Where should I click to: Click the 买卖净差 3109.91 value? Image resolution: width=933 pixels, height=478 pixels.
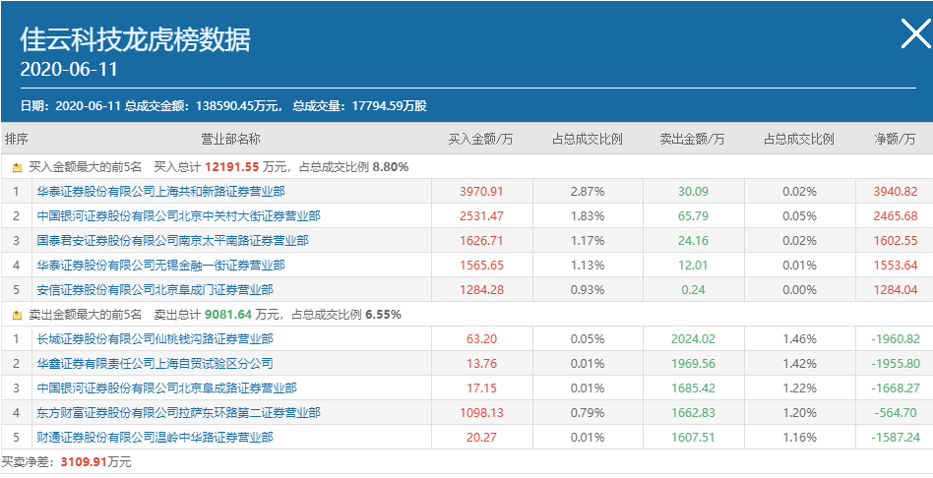coord(84,462)
